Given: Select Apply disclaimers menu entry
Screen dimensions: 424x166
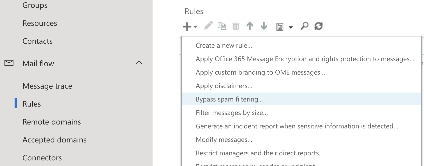Looking at the screenshot, I should pyautogui.click(x=224, y=86).
